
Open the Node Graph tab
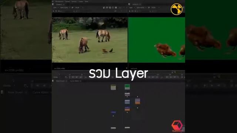(x=60, y=81)
